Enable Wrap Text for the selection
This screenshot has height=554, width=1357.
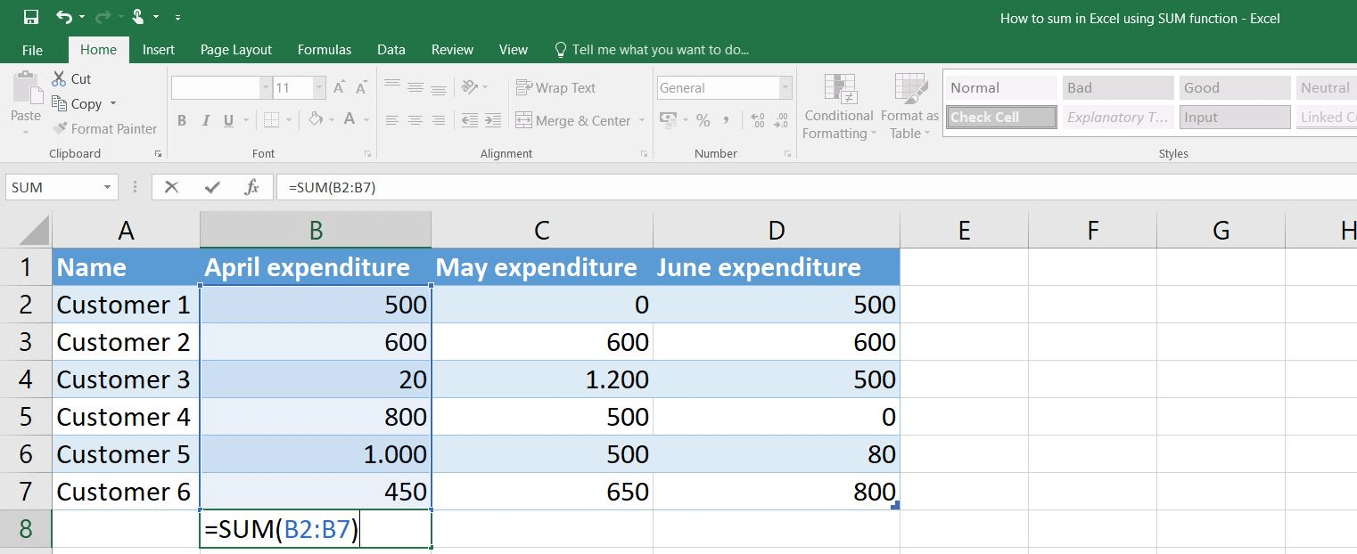click(x=555, y=87)
